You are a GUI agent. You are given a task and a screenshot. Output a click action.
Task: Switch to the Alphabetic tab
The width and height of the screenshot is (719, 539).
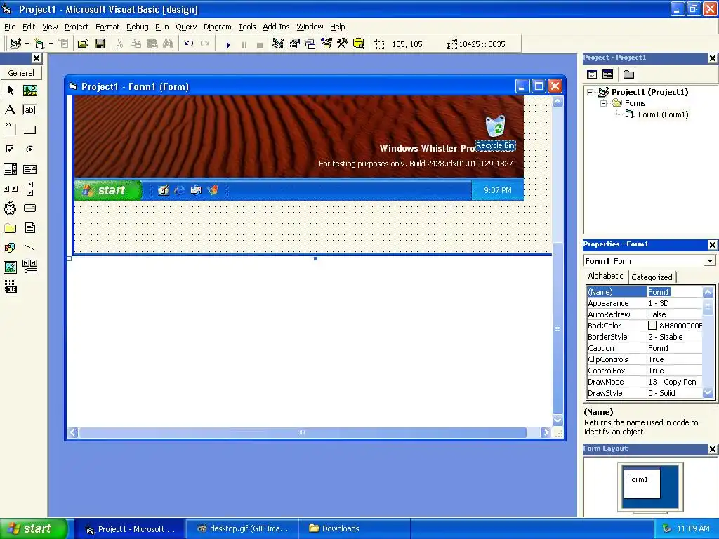pyautogui.click(x=605, y=276)
